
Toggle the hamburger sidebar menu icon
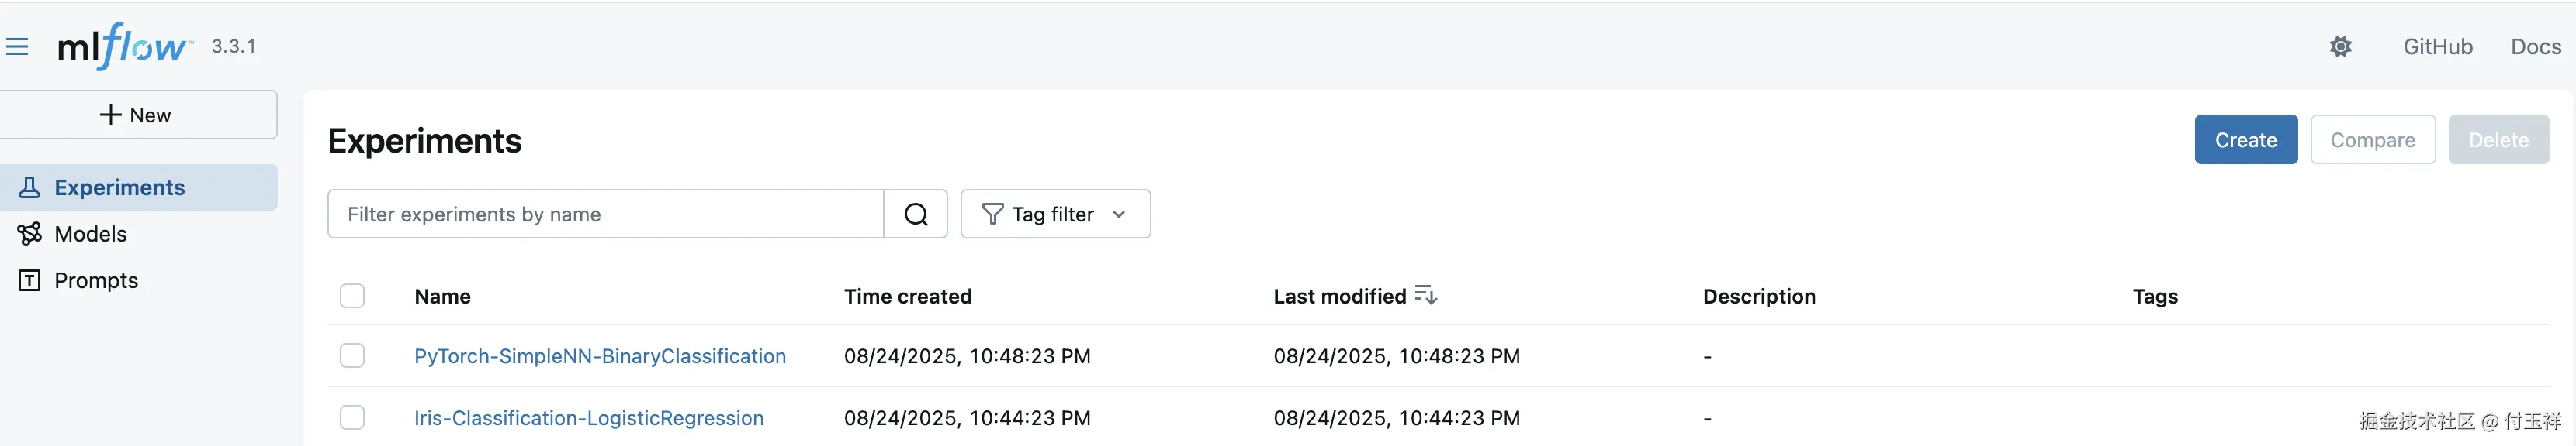click(x=17, y=47)
